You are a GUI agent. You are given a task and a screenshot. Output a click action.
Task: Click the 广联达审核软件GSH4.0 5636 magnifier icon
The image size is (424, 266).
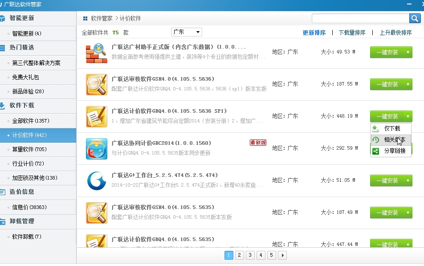[97, 84]
